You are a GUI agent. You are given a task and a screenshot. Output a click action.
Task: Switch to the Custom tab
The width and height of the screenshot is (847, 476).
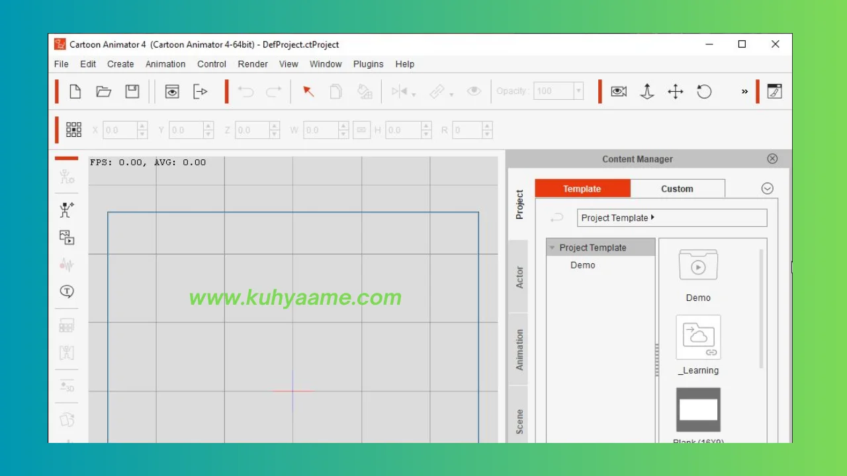[678, 188]
